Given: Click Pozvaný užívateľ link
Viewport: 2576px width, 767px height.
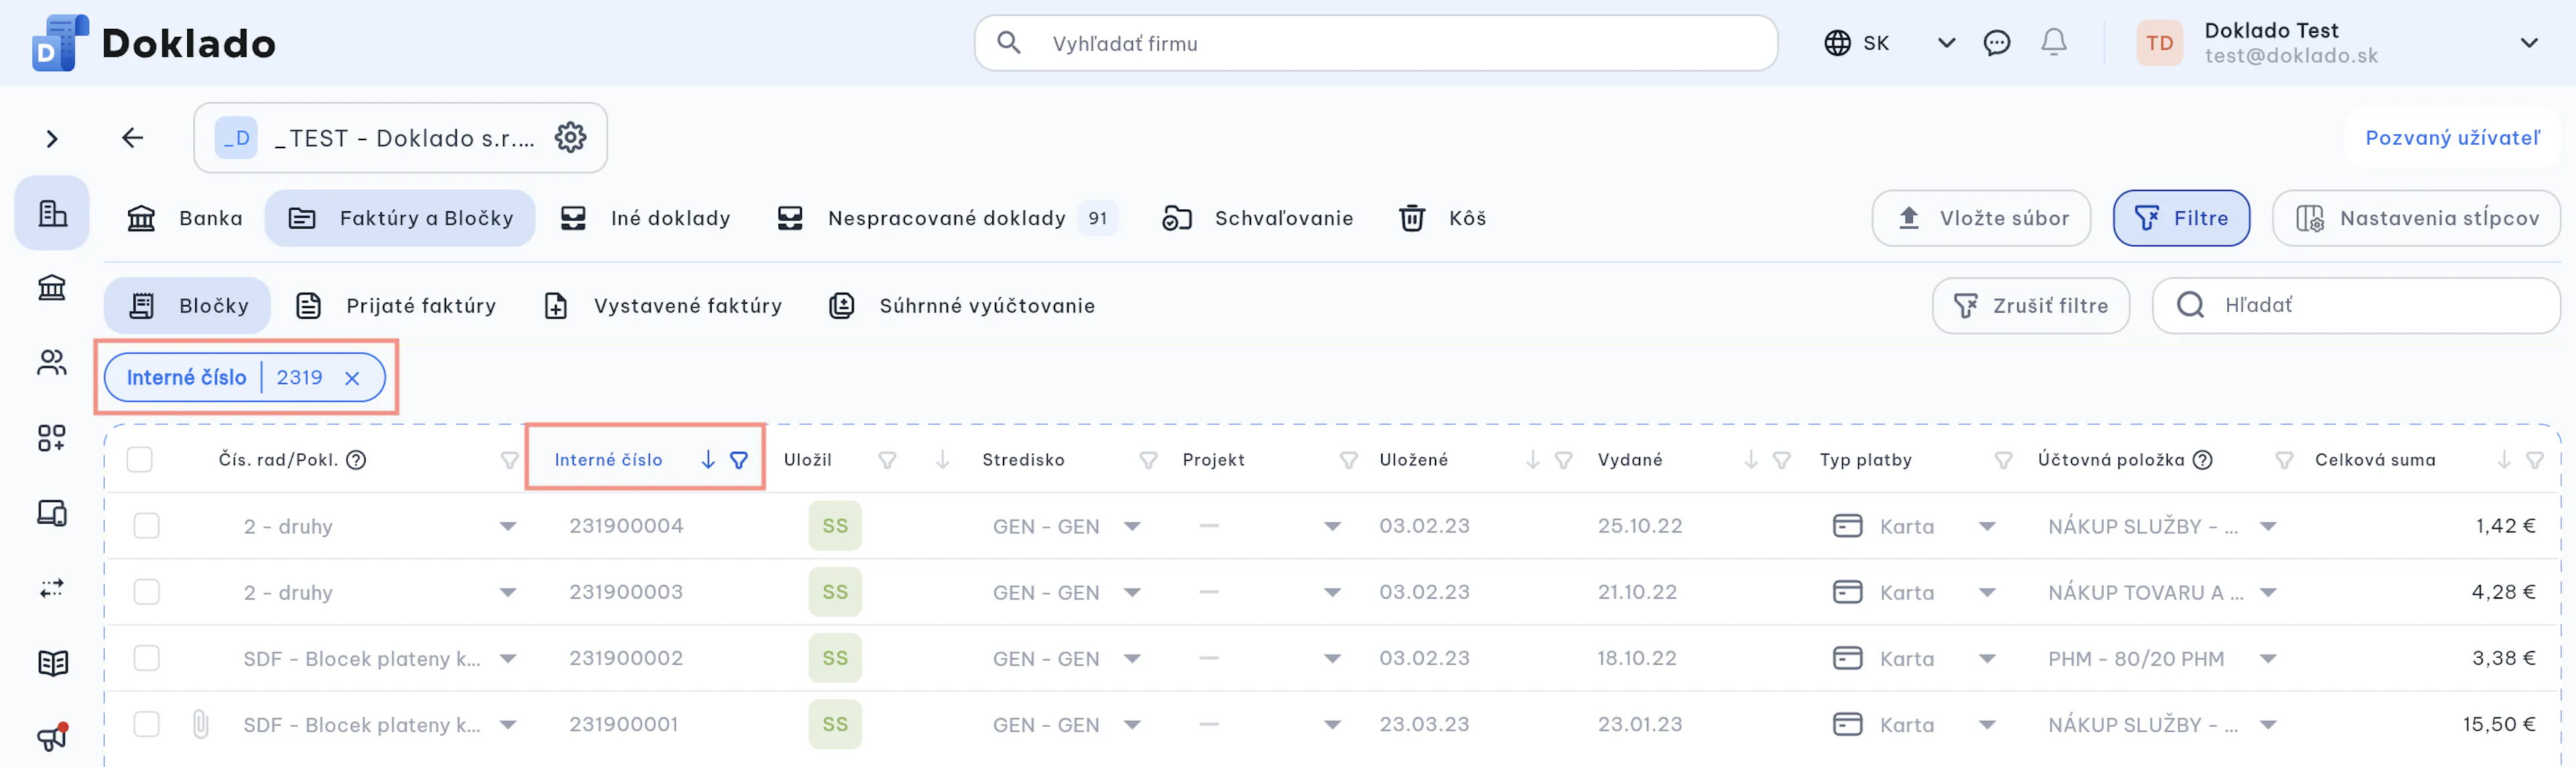Looking at the screenshot, I should coord(2452,138).
